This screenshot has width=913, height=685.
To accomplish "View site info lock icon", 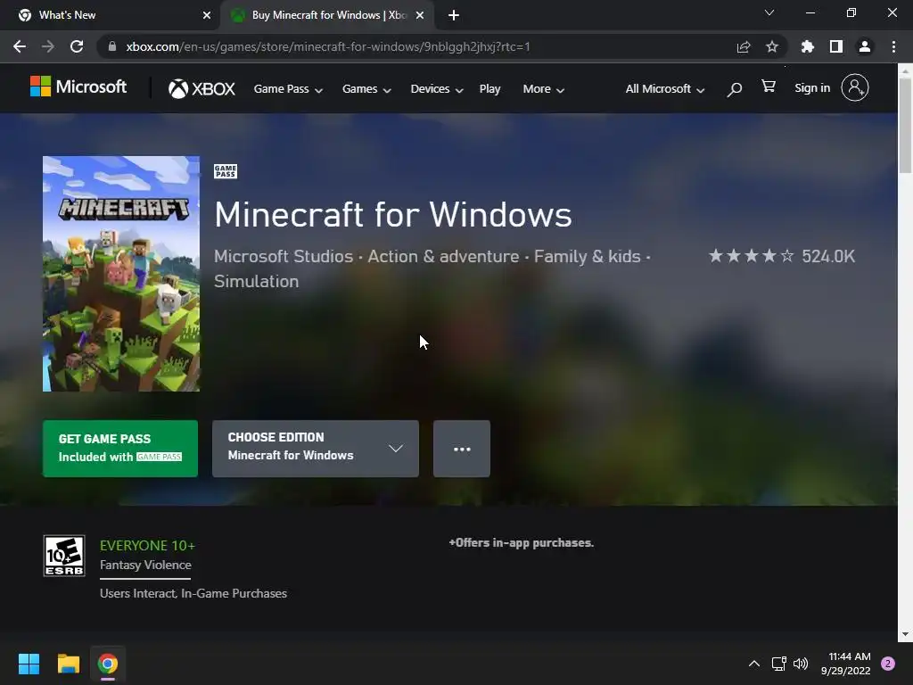I will [x=112, y=46].
